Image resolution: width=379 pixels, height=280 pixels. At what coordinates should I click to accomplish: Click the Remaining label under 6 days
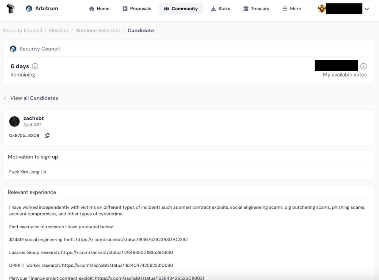(x=23, y=75)
